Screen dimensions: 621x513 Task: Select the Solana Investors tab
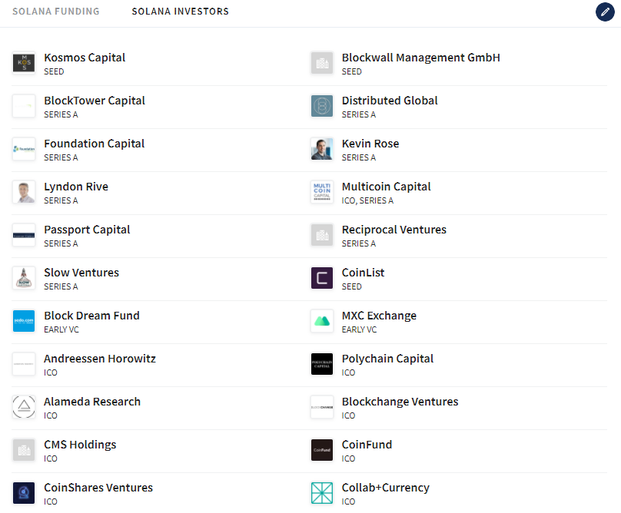pos(180,12)
